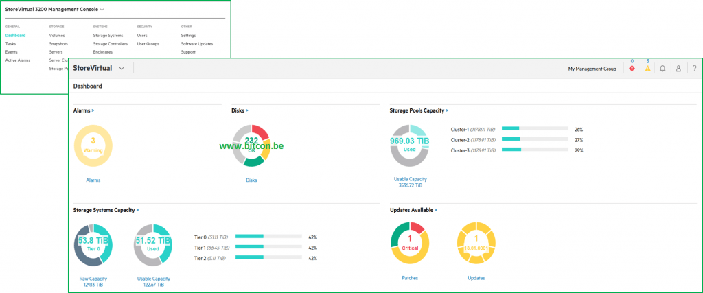Click the Tier 1 capacity progress bar
This screenshot has height=293, width=703.
(269, 246)
